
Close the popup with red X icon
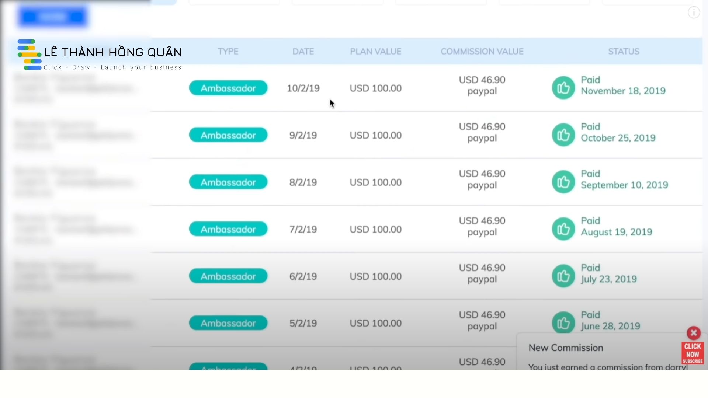pyautogui.click(x=693, y=333)
